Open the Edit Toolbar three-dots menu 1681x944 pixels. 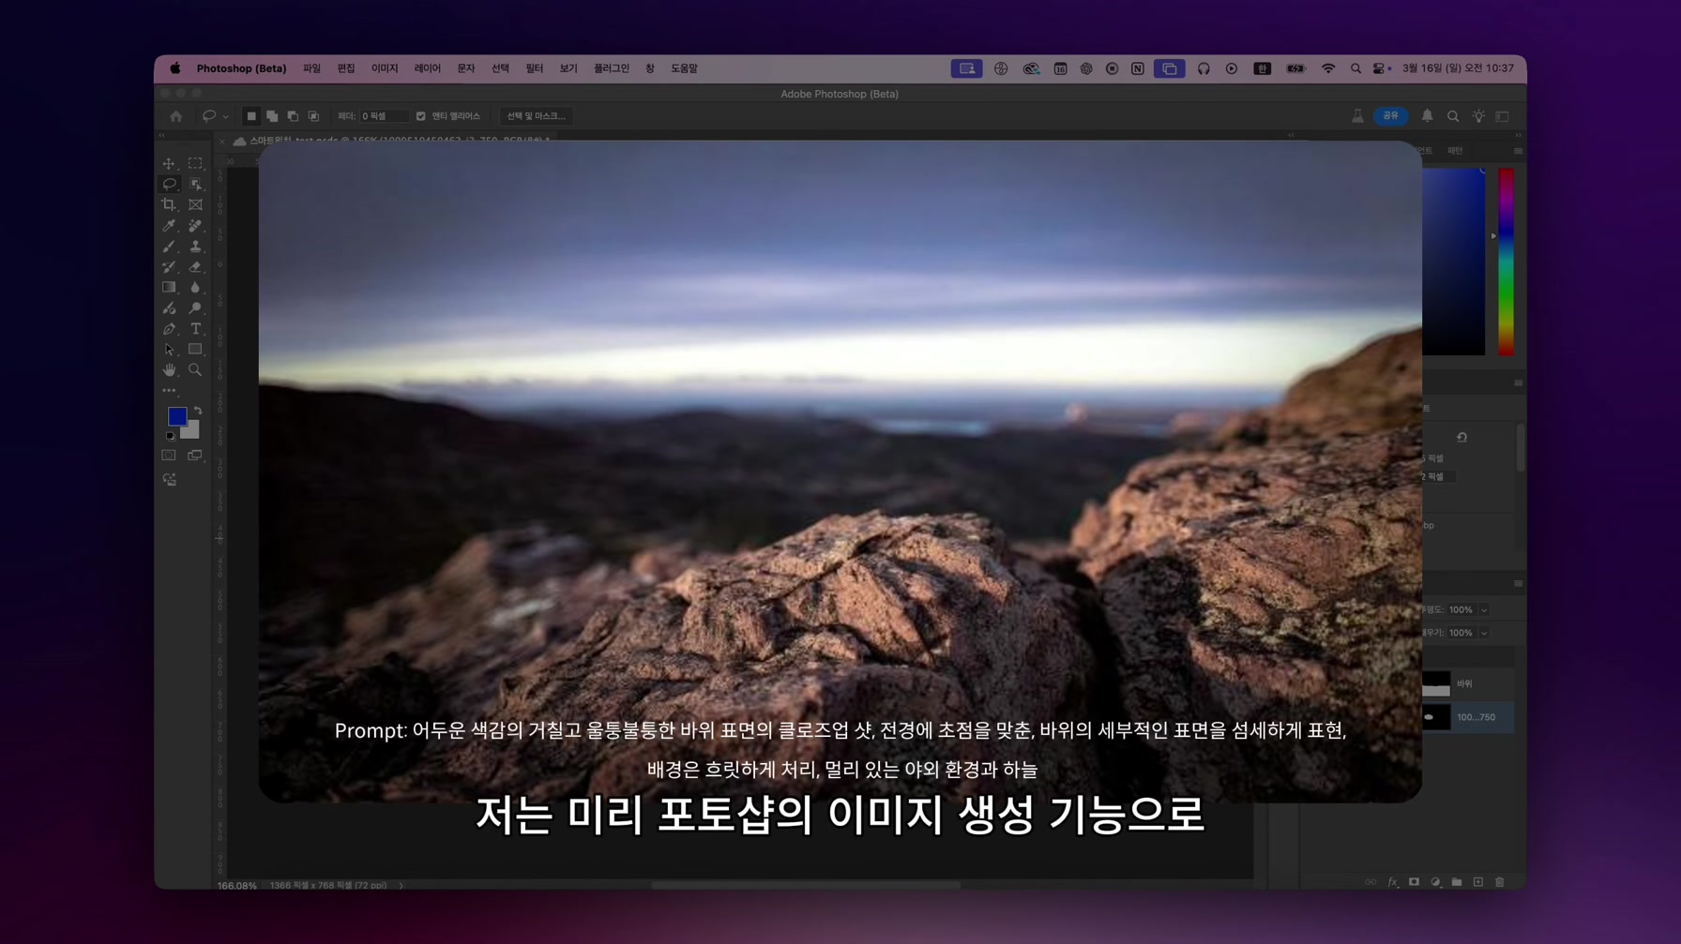pos(169,391)
